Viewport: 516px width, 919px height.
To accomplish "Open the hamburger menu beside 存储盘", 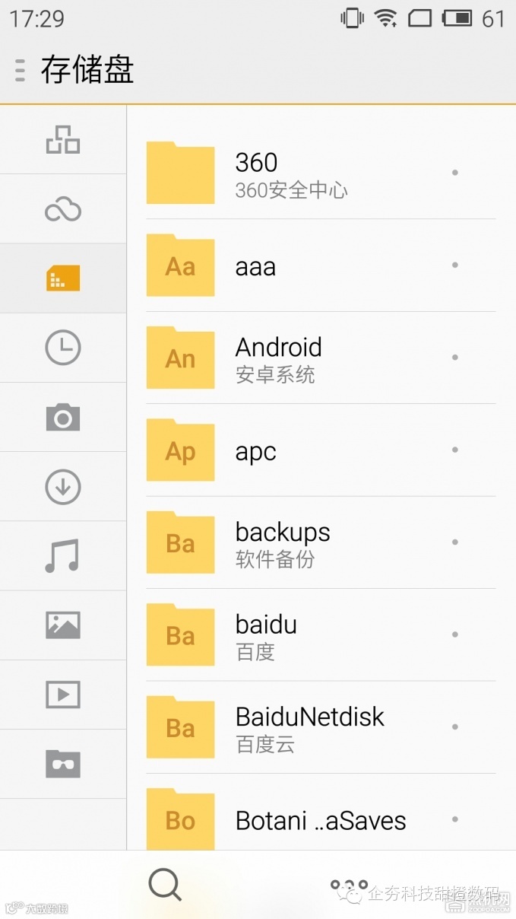I will pyautogui.click(x=21, y=70).
